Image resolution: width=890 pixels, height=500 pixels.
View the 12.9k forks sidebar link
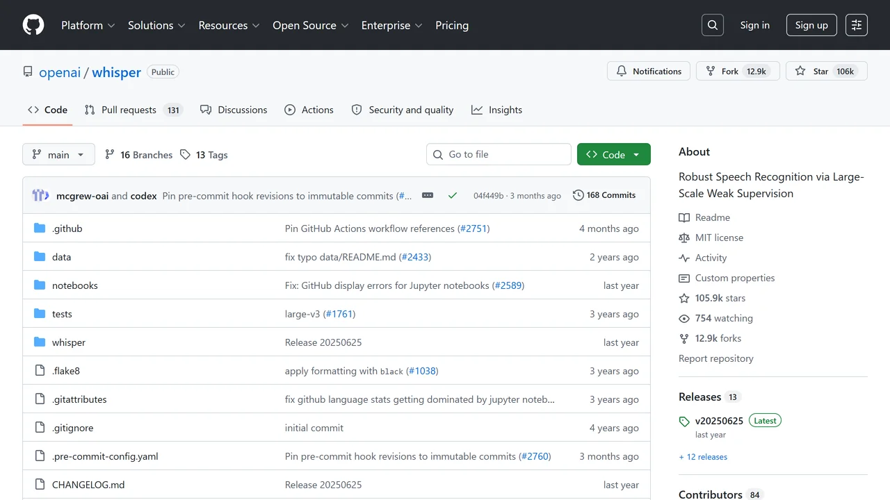[710, 338]
